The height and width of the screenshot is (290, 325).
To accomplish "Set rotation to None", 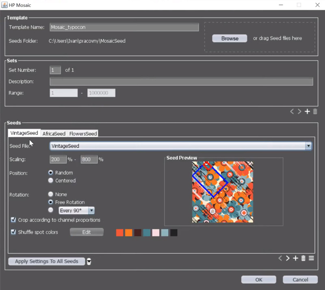I will point(50,194).
